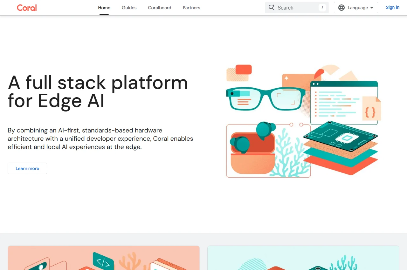Open the salmon-colored card with code illustration

(104, 258)
